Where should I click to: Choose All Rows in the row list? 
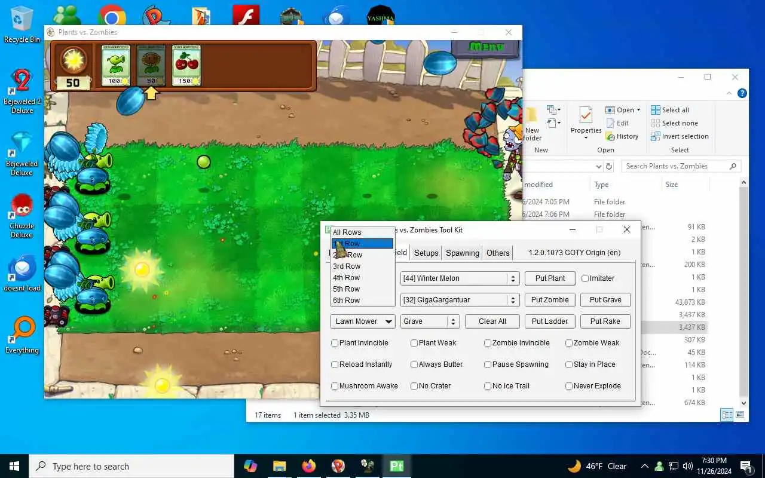click(362, 232)
